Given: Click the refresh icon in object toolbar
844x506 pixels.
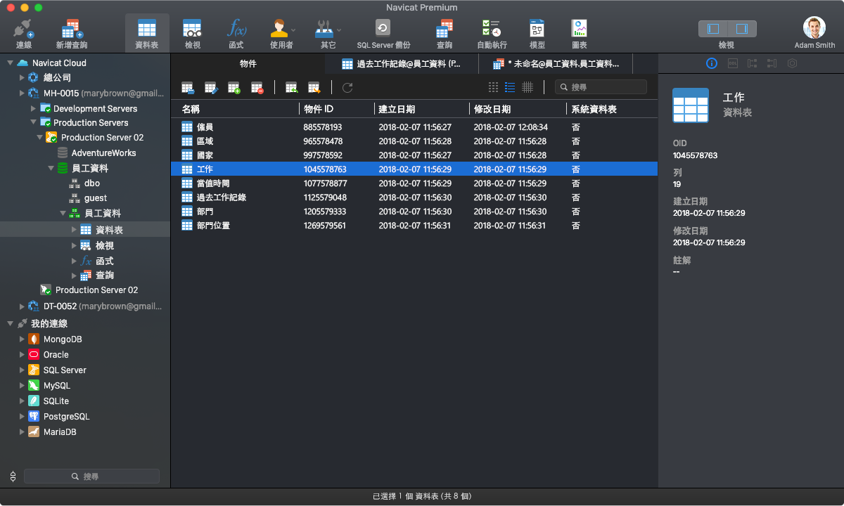Looking at the screenshot, I should (347, 88).
